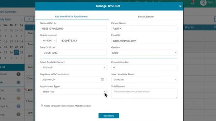
Task: Select day 20 in mini calendar
Action: 17,47
